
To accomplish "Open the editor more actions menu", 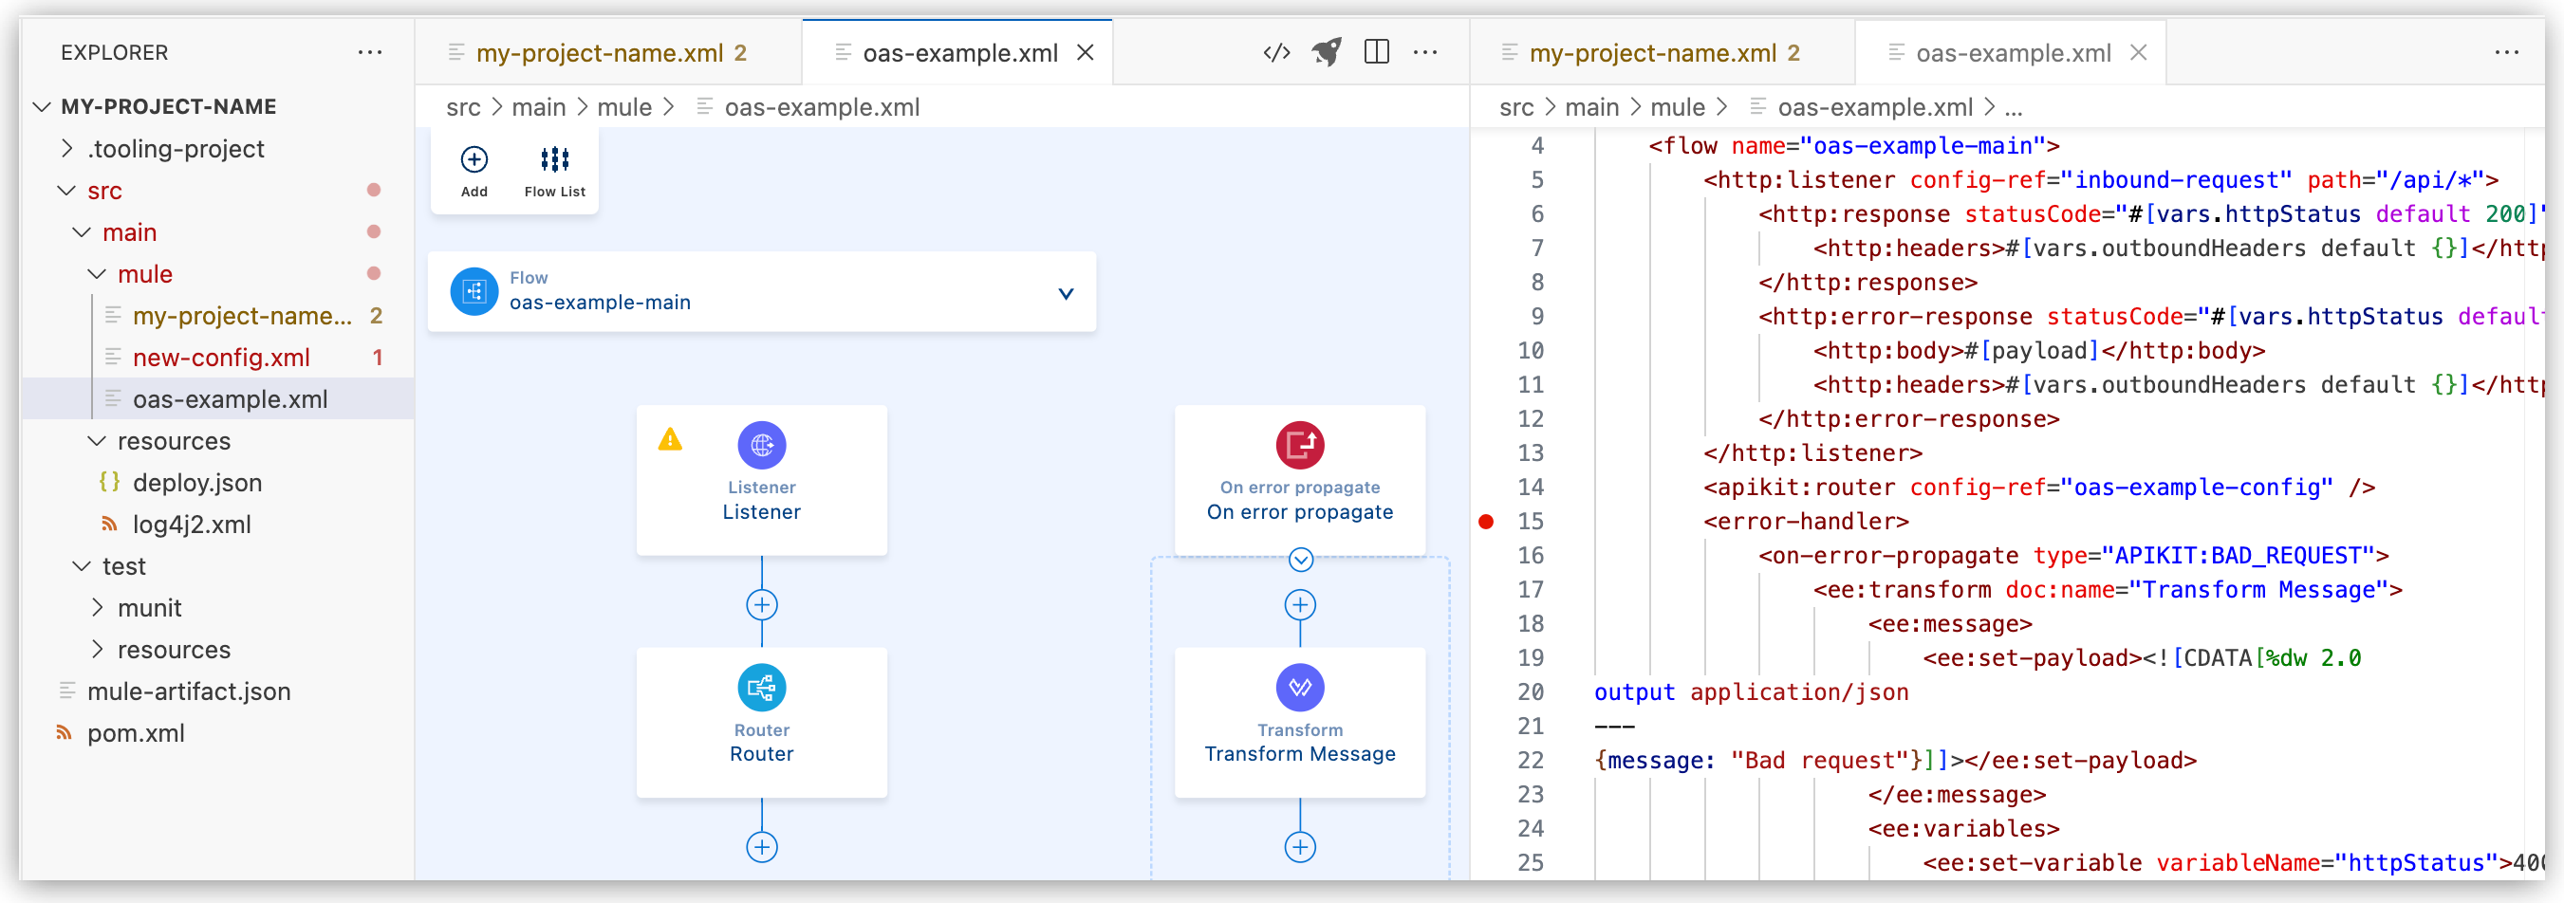I will point(1427,52).
